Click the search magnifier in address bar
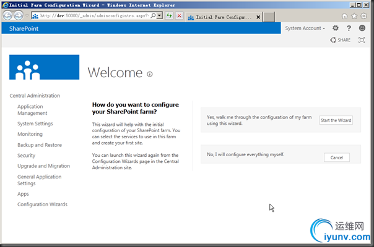Screen dimensions: 374x247 point(153,15)
